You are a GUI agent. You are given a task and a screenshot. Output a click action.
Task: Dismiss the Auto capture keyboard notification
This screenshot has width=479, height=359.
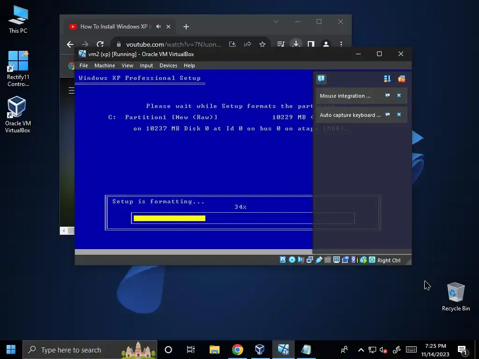pos(399,115)
